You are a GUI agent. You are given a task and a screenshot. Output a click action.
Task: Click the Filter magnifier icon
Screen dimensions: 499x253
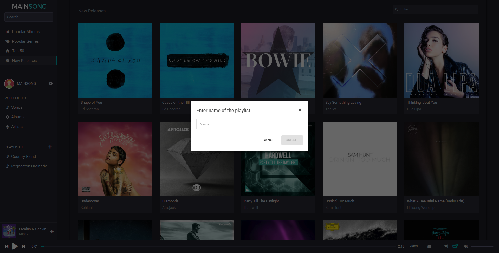[x=397, y=9]
